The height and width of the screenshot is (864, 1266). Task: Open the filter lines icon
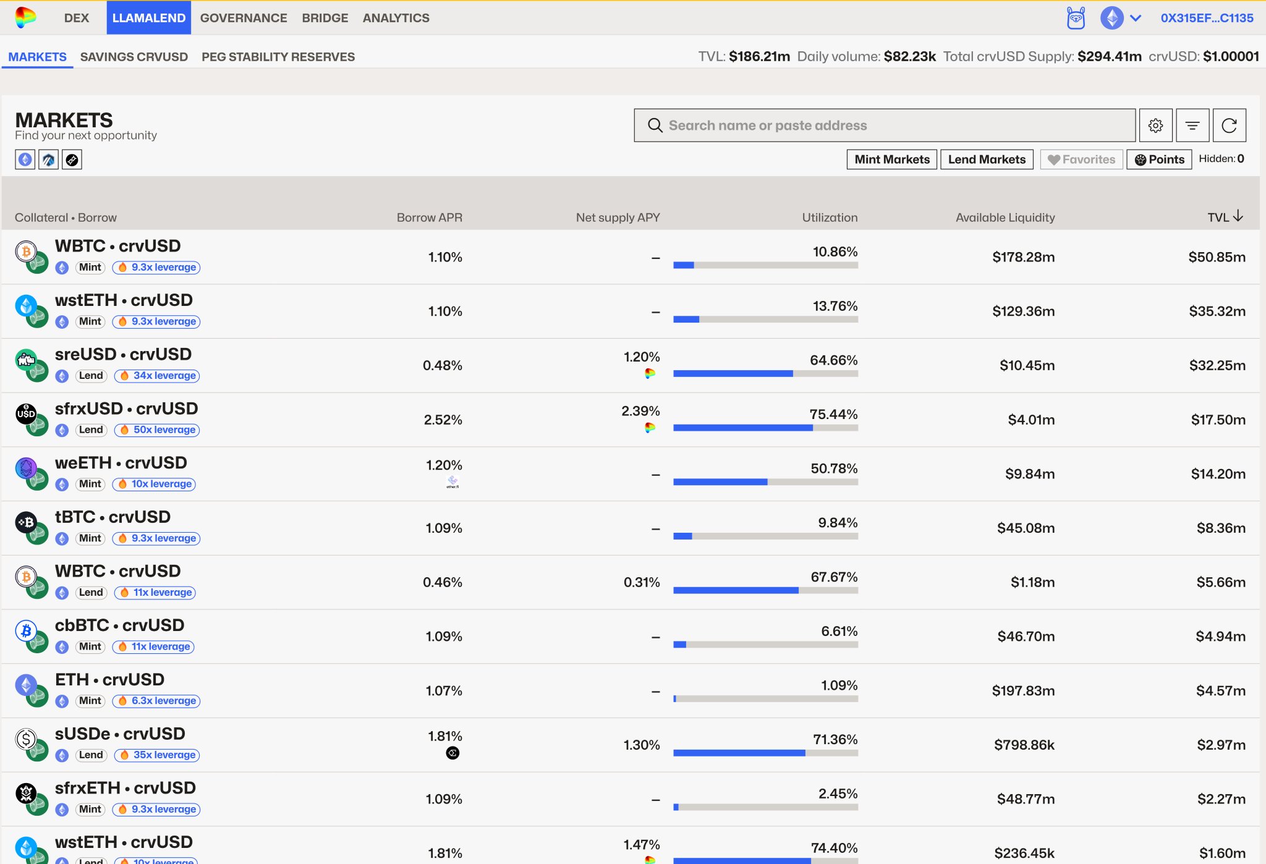pos(1192,125)
